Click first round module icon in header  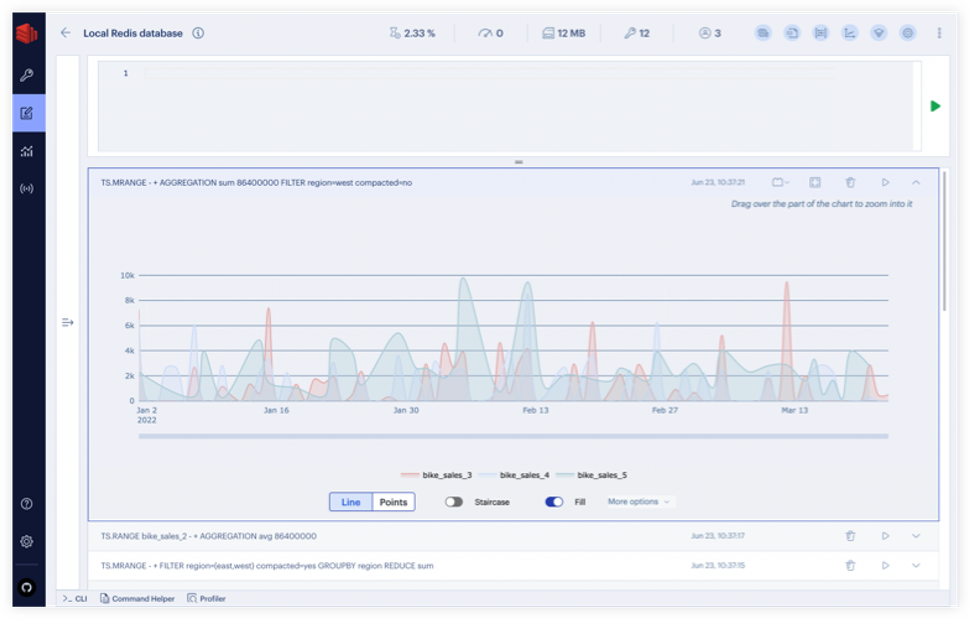763,33
